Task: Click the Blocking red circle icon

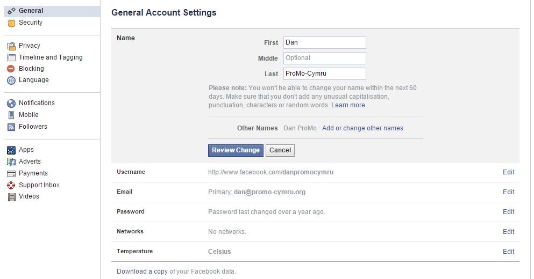Action: [x=11, y=69]
